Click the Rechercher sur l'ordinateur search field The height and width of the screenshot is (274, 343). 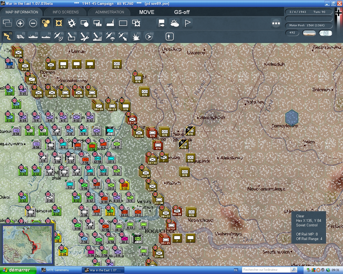click(x=266, y=270)
